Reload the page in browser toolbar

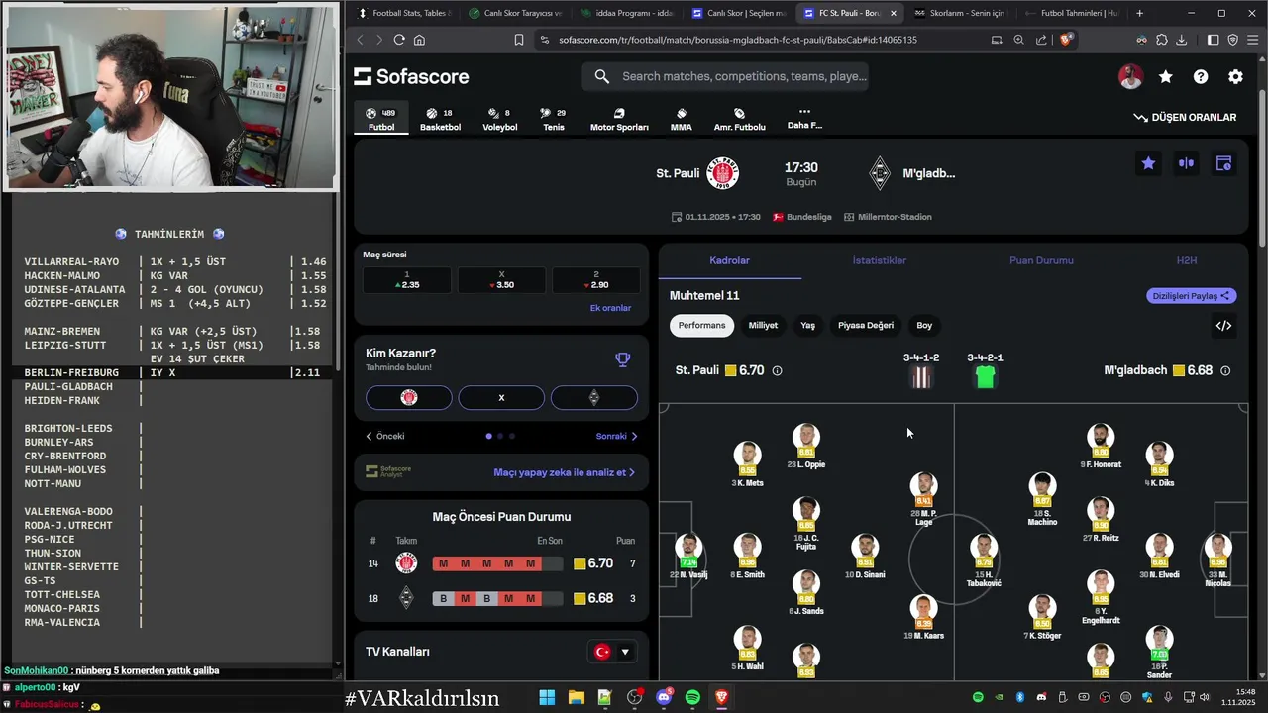click(399, 40)
